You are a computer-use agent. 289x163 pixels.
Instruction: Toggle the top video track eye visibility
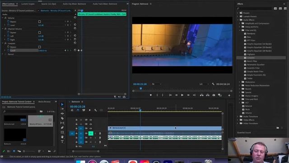pyautogui.click(x=91, y=120)
